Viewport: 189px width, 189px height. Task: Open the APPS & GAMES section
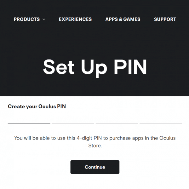pyautogui.click(x=123, y=19)
